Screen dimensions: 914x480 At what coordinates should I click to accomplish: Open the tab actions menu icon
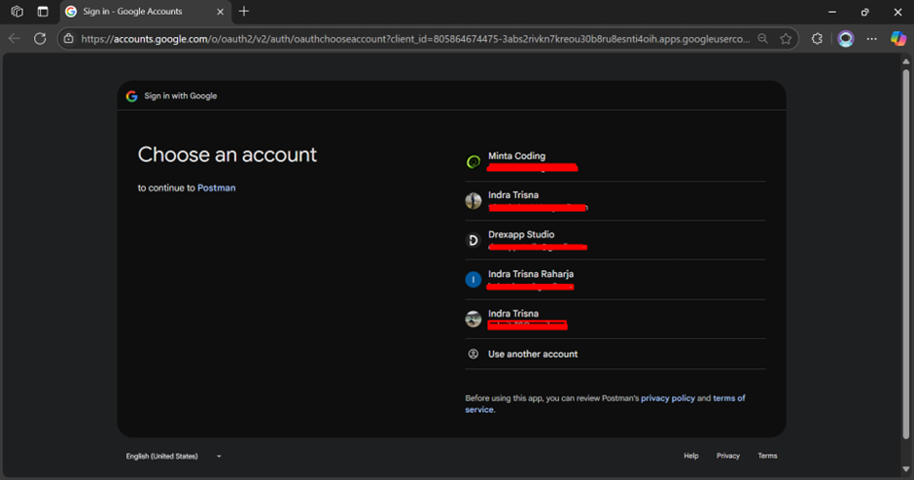43,12
